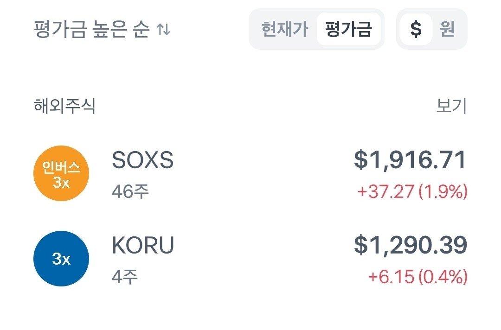Tap the blue 3x KORU icon
The image size is (501, 330).
pyautogui.click(x=61, y=259)
